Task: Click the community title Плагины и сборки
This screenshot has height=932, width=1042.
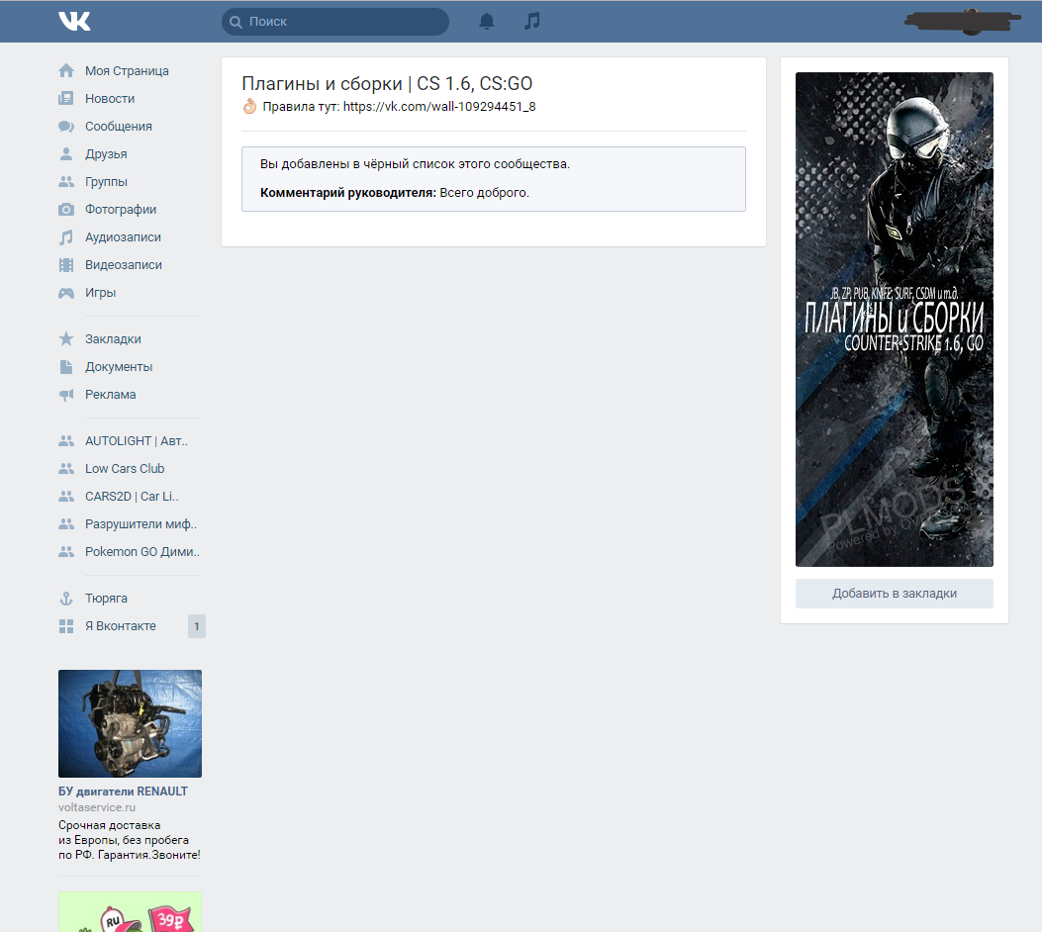Action: tap(387, 84)
